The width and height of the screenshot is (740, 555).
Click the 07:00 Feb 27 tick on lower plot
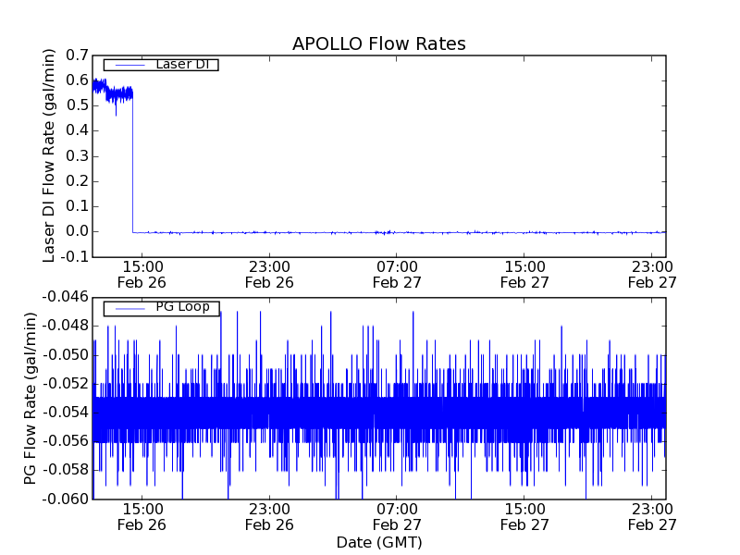[x=397, y=516]
